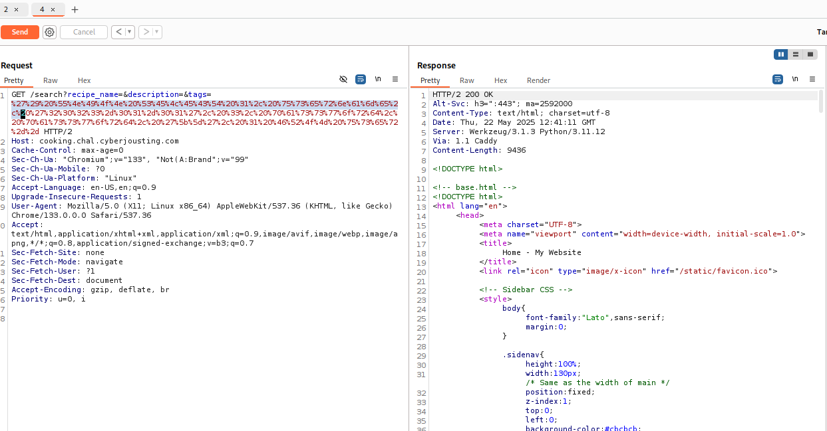
Task: Click the Cancel button
Action: [x=84, y=32]
